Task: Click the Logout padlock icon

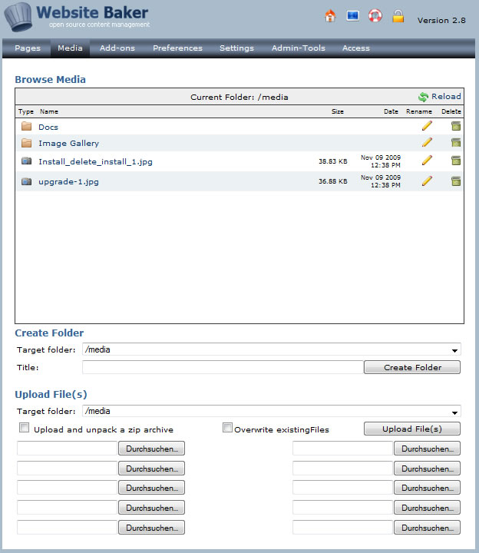Action: pyautogui.click(x=398, y=16)
